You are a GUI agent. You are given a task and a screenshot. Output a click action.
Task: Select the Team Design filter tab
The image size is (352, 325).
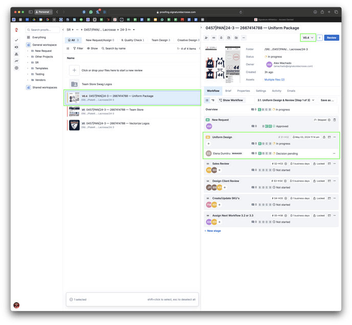(x=161, y=40)
